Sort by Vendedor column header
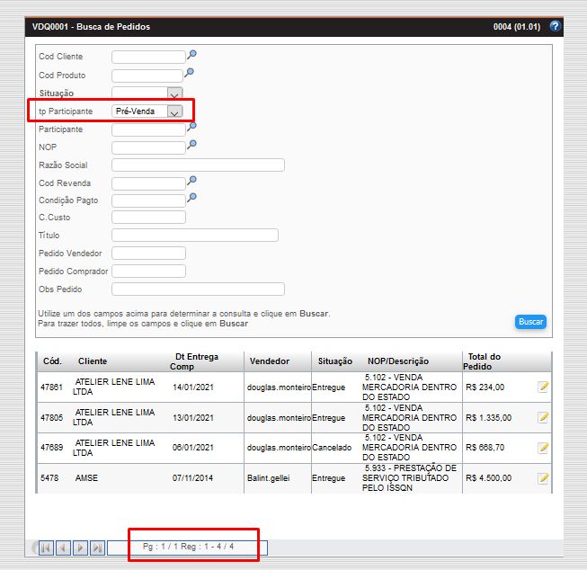The image size is (587, 570). (x=270, y=361)
